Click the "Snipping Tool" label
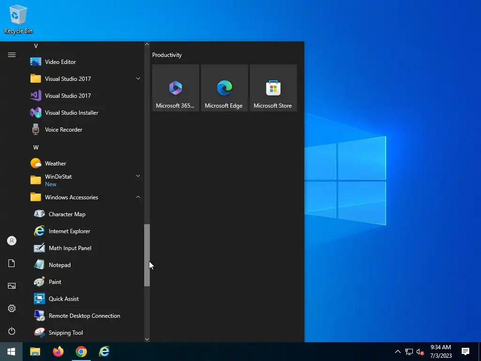The width and height of the screenshot is (481, 361). (x=66, y=332)
